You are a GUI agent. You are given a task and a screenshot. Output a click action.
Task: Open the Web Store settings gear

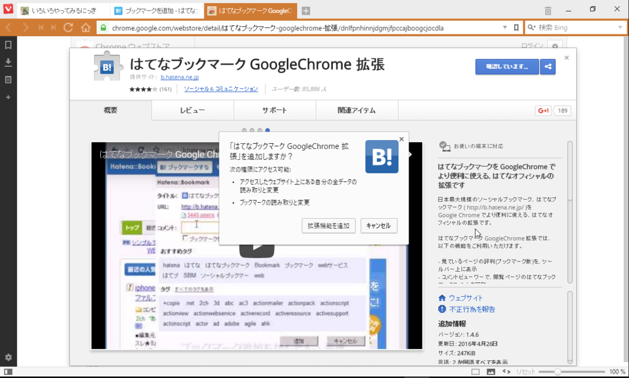(x=555, y=46)
